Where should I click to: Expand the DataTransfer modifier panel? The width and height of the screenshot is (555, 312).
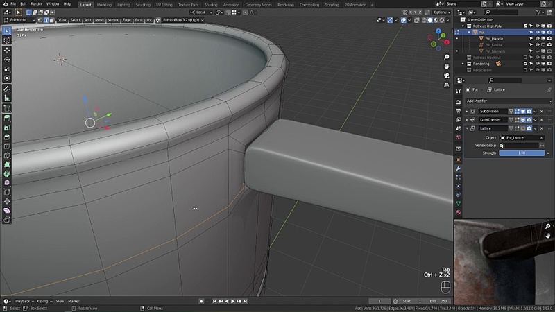point(467,120)
